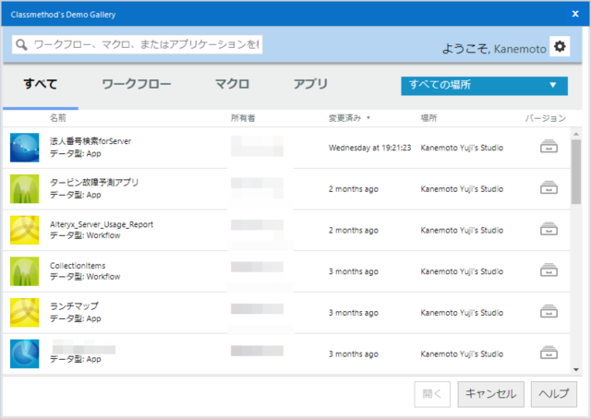Click the list scrollbar down arrow
This screenshot has height=419, width=591.
[576, 370]
